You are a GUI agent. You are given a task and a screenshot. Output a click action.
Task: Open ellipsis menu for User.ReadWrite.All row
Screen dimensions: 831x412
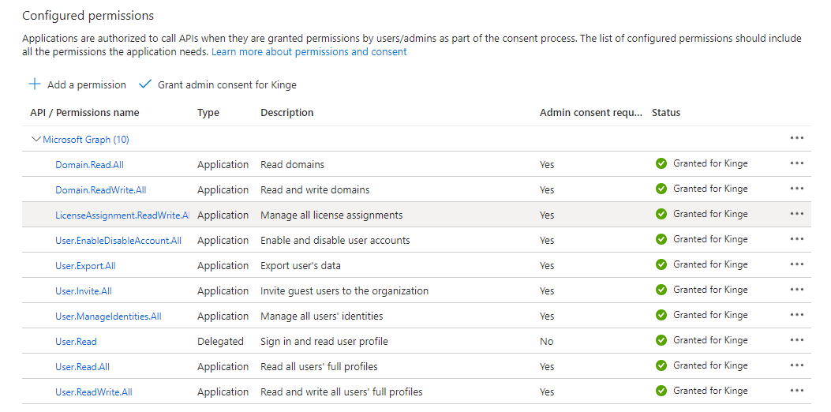click(x=796, y=391)
